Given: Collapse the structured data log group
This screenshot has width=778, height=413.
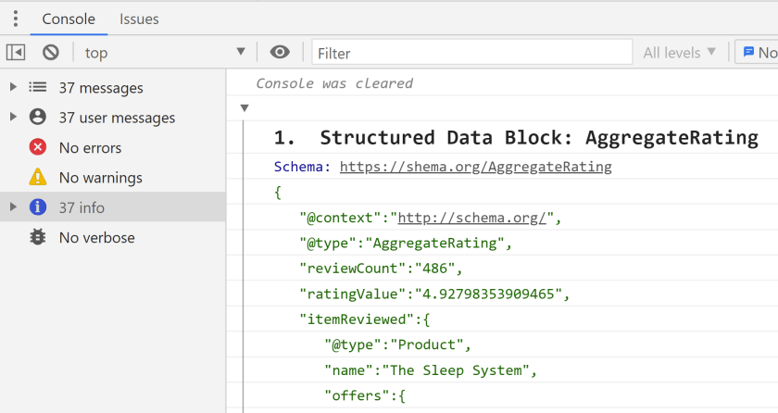Looking at the screenshot, I should [x=245, y=108].
